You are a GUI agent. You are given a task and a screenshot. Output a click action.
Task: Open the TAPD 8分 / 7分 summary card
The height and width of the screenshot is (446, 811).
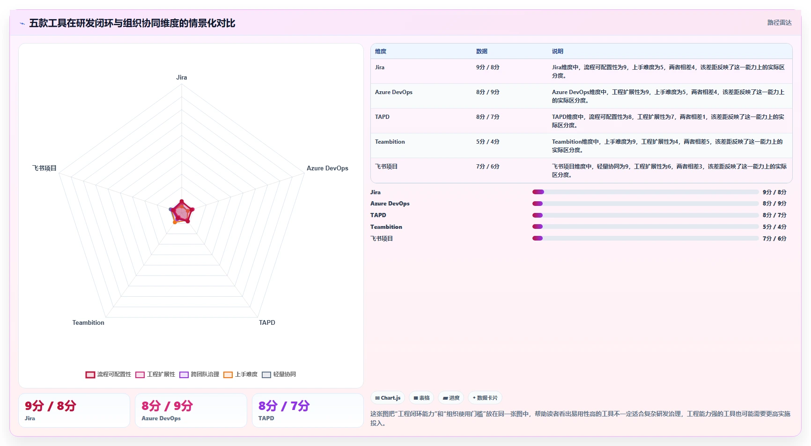click(308, 410)
